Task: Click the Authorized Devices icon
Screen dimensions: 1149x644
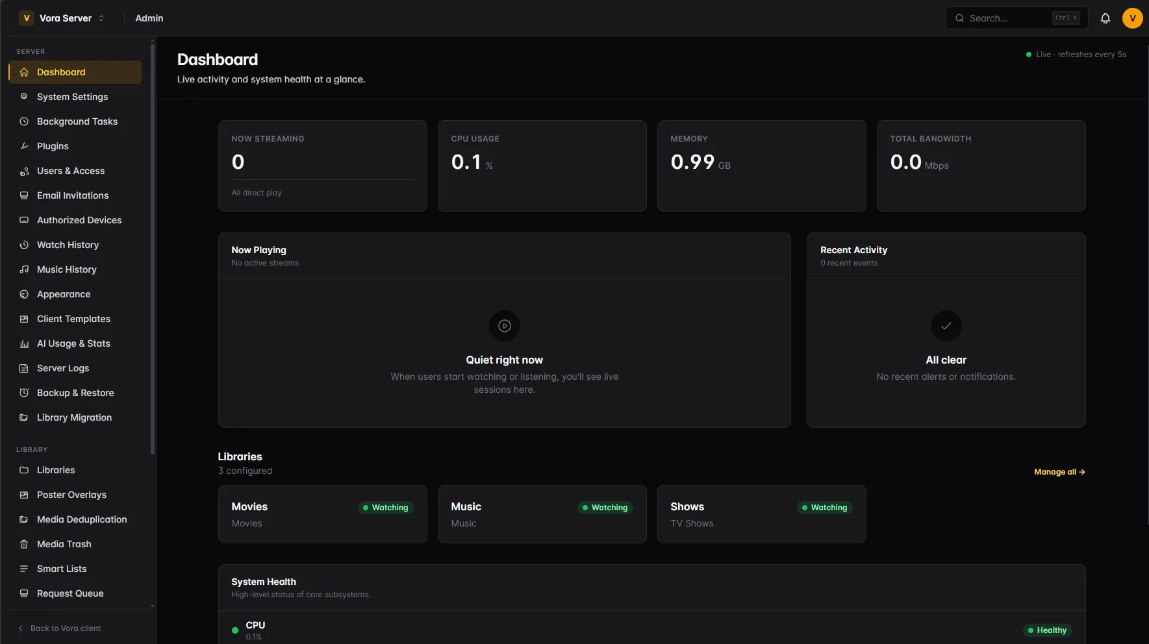Action: tap(24, 220)
